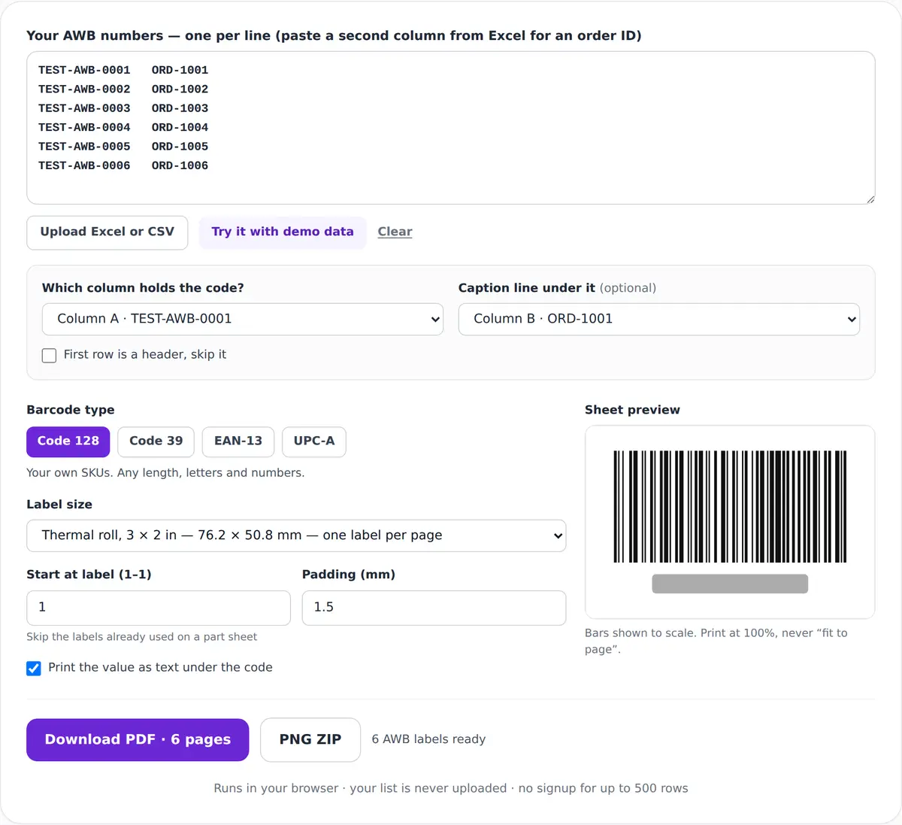902x825 pixels.
Task: Download the PDF with 6 pages
Action: point(138,740)
